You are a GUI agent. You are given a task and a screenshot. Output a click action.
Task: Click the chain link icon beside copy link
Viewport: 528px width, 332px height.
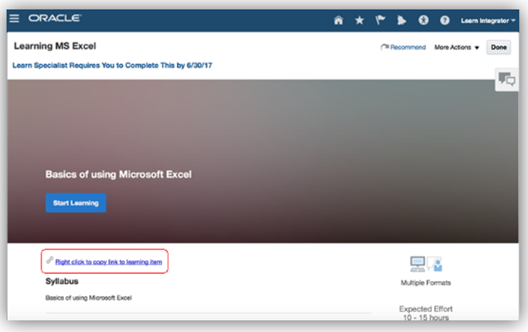[x=50, y=260]
